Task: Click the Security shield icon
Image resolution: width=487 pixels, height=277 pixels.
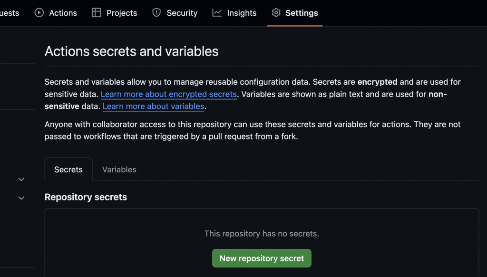Action: pyautogui.click(x=156, y=13)
